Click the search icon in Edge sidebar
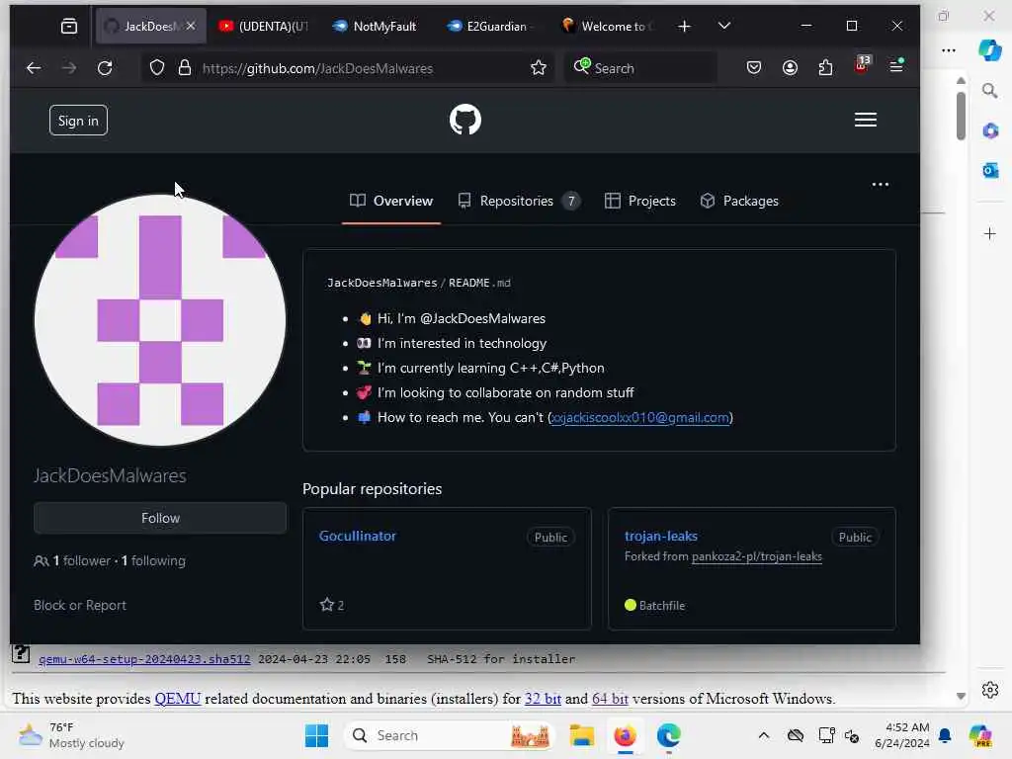The width and height of the screenshot is (1012, 759). (x=989, y=90)
